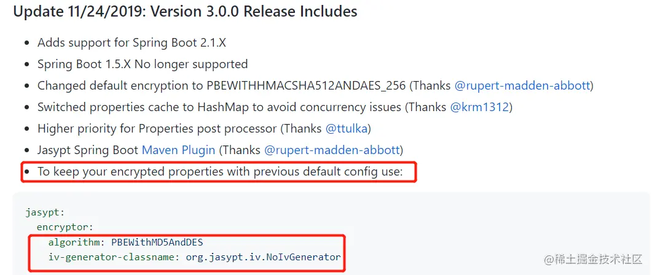Screen dimensions: 652x275
Task: Open the @ttulka profile link
Action: [346, 128]
